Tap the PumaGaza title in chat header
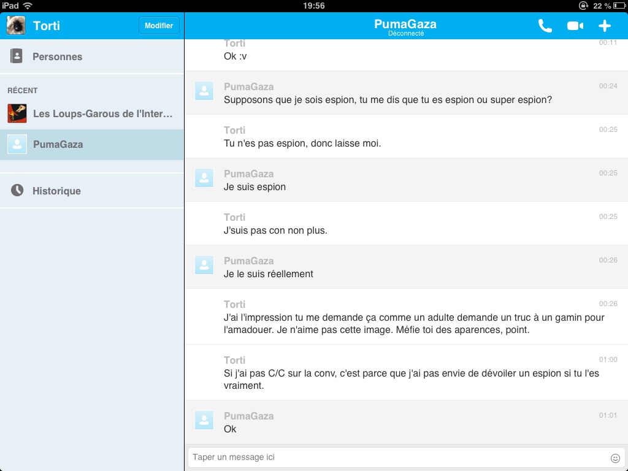The width and height of the screenshot is (628, 471). (405, 25)
